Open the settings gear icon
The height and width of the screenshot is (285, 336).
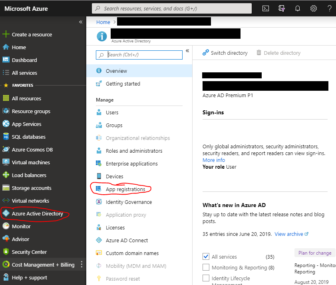point(314,8)
